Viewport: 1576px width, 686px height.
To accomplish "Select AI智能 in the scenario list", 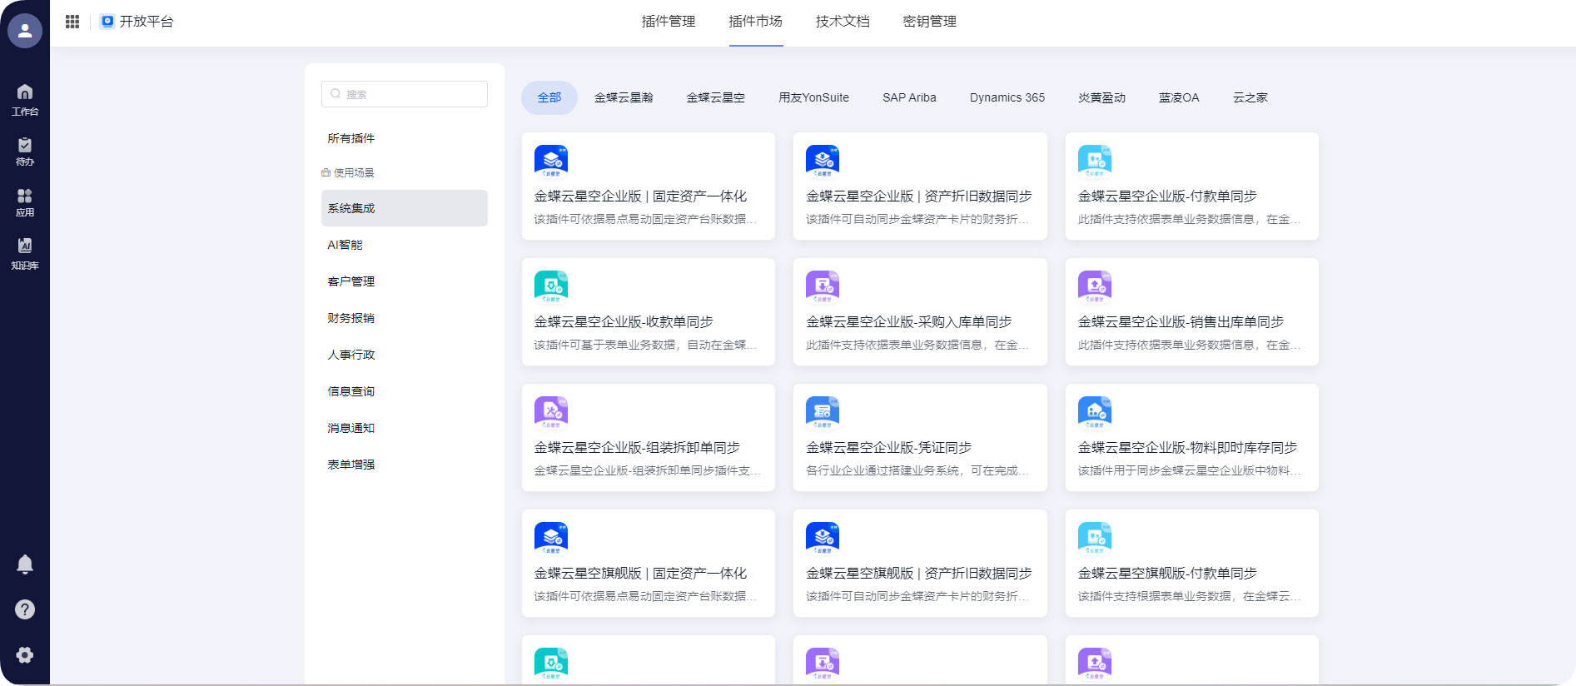I will pos(346,245).
